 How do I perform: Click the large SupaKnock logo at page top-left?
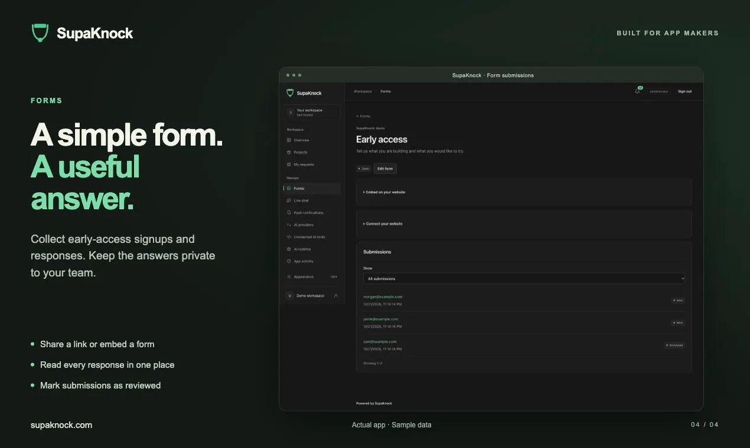(40, 33)
